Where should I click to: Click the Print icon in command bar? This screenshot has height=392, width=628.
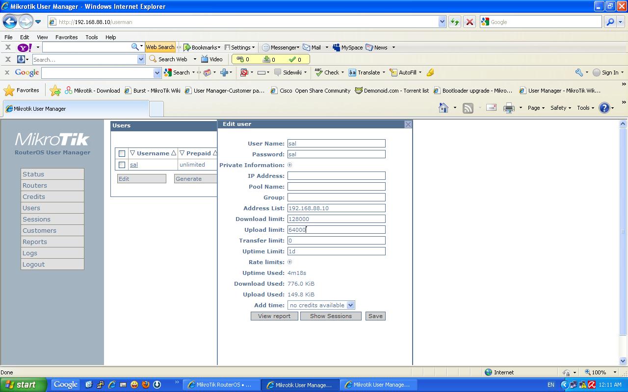click(509, 108)
